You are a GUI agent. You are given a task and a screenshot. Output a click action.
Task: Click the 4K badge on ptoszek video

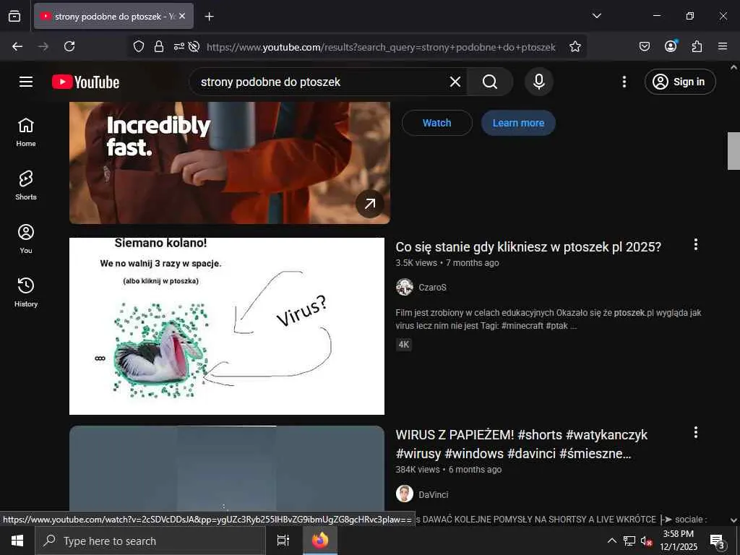404,345
